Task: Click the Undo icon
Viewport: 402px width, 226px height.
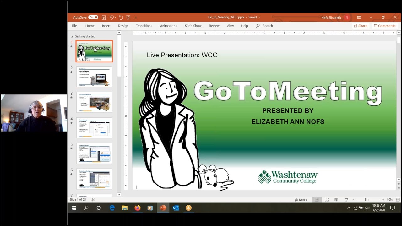Action: 111,17
